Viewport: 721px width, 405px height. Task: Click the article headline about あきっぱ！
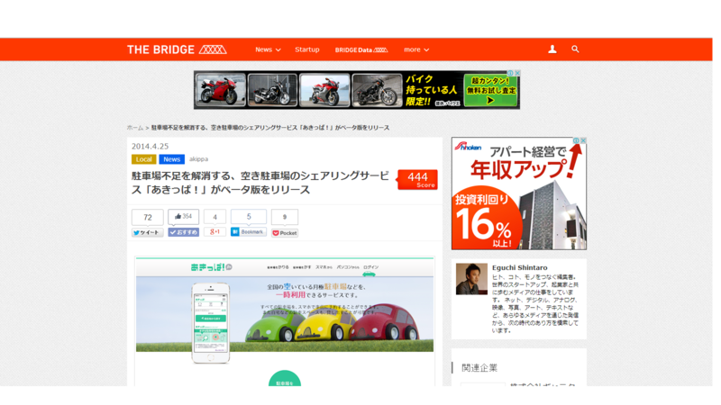point(260,183)
